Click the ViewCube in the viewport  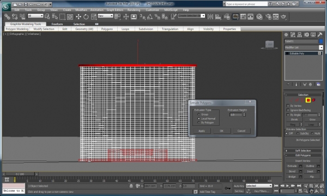[x=269, y=44]
